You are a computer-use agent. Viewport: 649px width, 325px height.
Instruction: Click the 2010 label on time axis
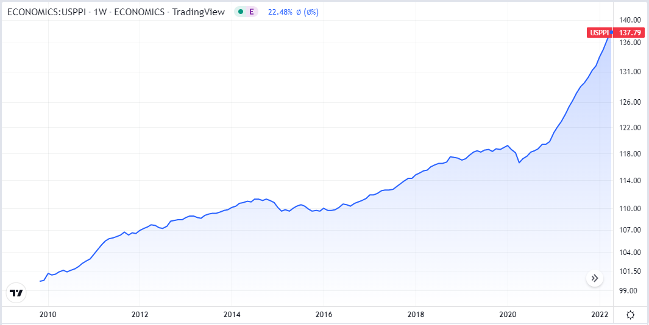click(x=48, y=315)
